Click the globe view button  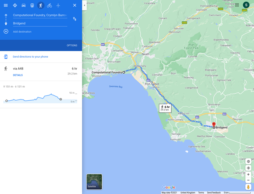(x=248, y=161)
